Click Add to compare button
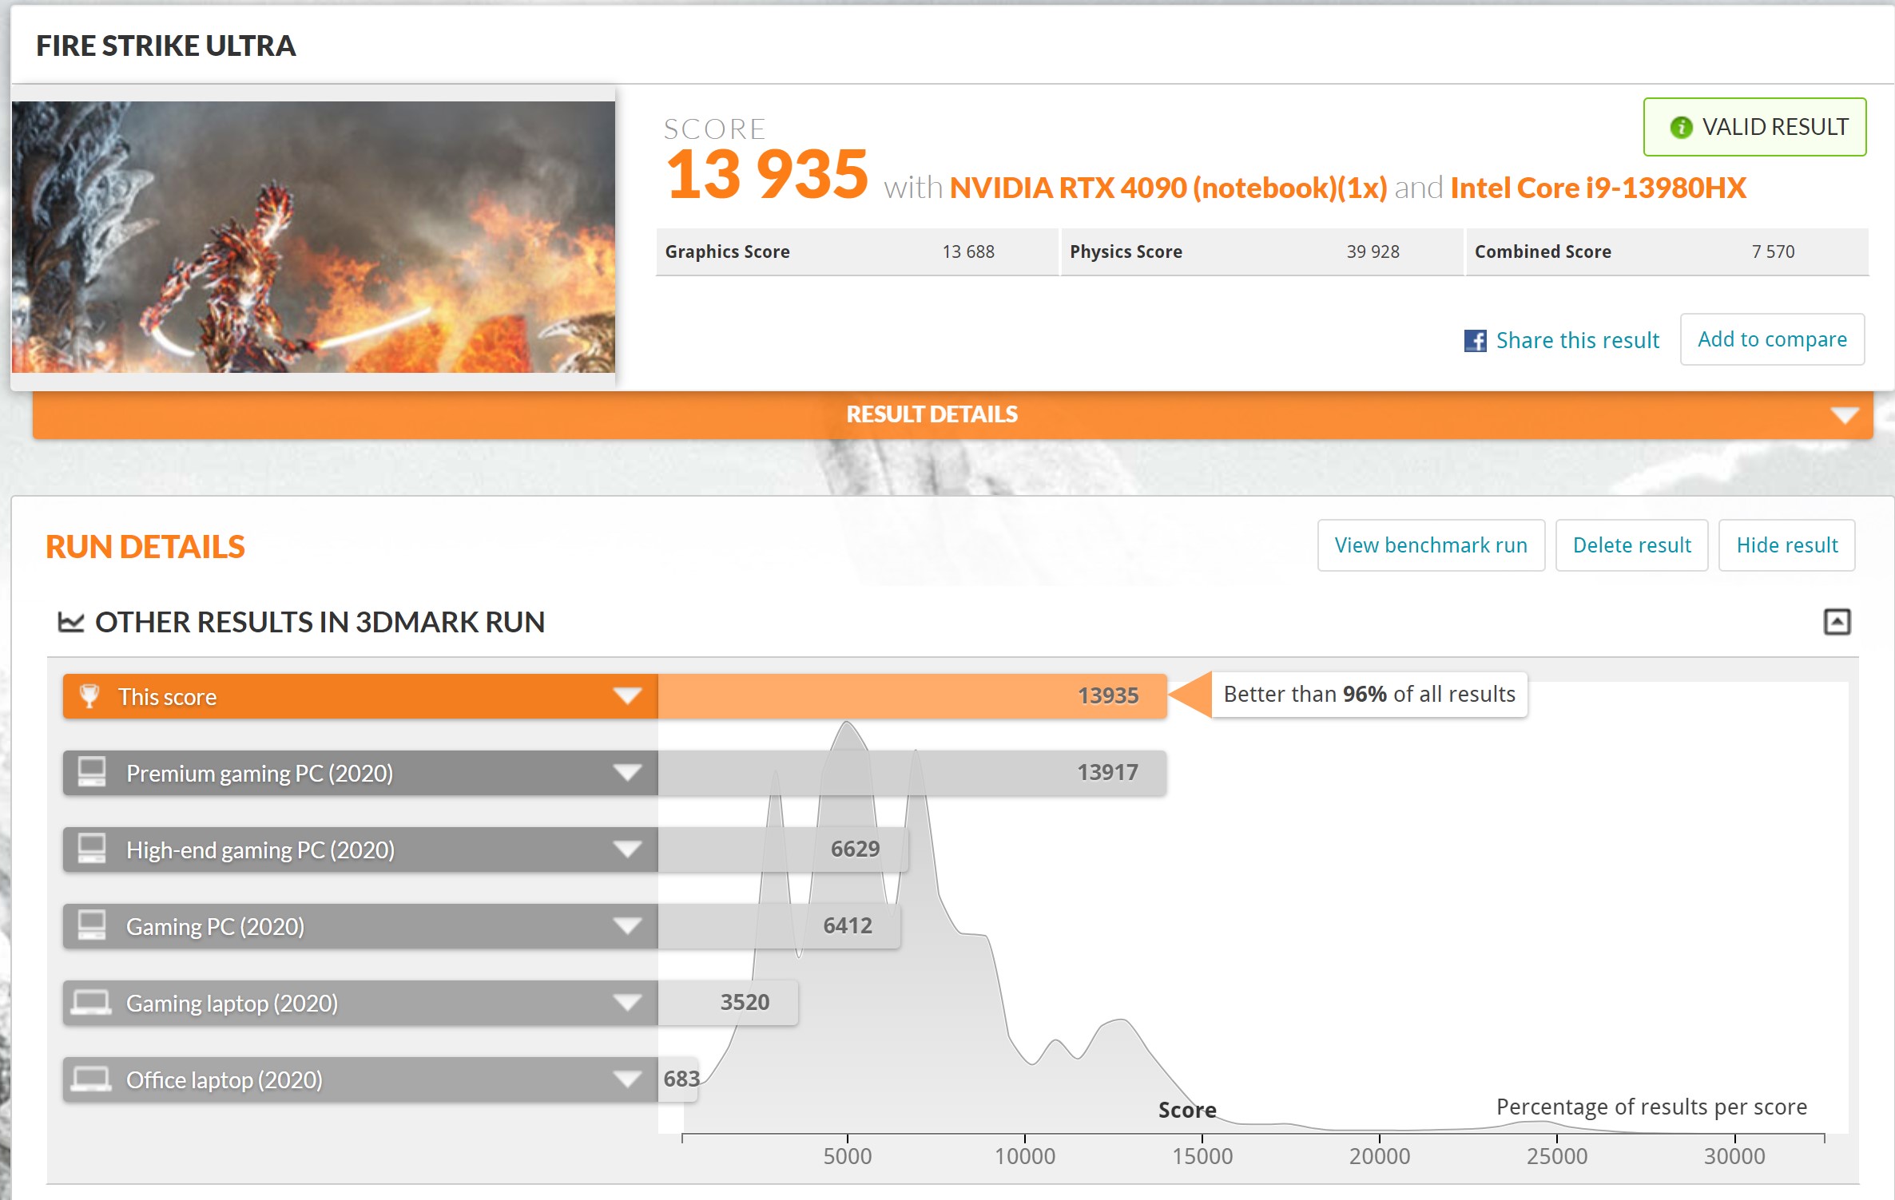Viewport: 1895px width, 1200px height. 1772,339
